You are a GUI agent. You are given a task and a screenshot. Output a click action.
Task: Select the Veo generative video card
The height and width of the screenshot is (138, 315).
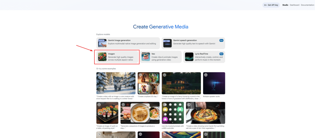point(161,57)
